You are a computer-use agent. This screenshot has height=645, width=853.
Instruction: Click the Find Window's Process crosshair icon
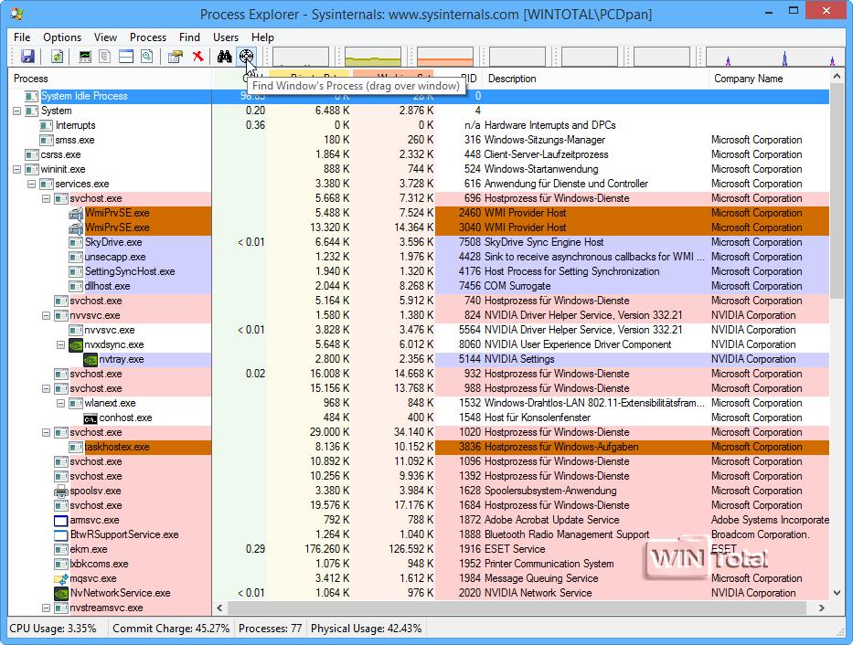(x=246, y=57)
